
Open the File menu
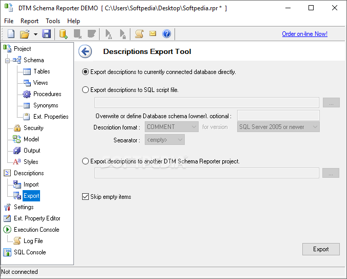click(9, 21)
